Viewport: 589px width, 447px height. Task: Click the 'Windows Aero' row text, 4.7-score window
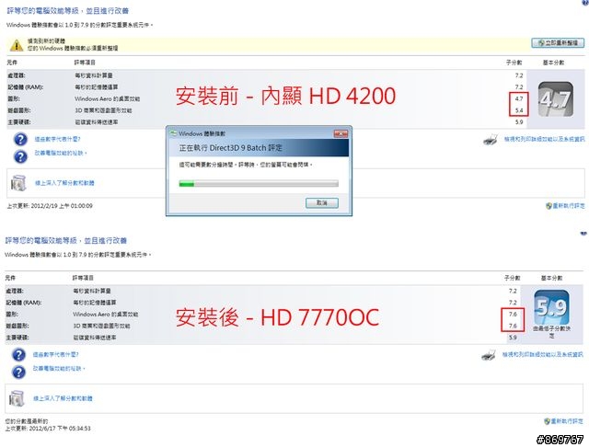[x=107, y=98]
